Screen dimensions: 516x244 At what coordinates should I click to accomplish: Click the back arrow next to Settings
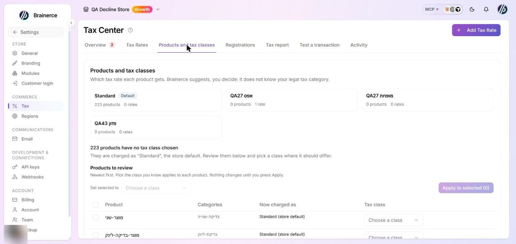click(x=15, y=32)
